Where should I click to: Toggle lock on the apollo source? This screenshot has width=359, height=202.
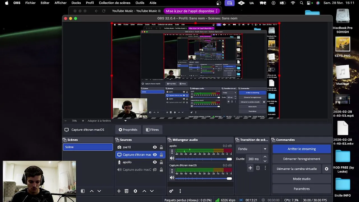pyautogui.click(x=161, y=162)
